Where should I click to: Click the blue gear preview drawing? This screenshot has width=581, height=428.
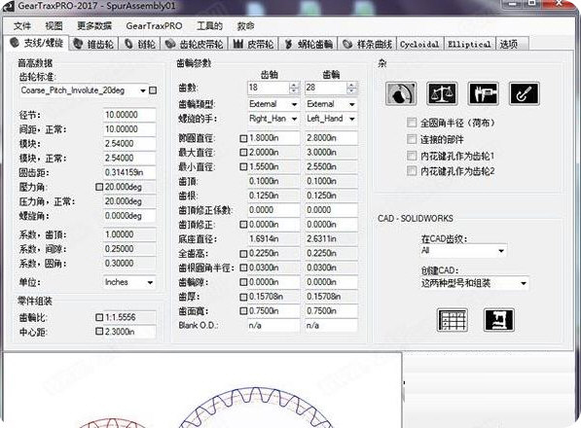256,408
